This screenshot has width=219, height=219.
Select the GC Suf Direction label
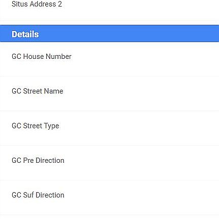(38, 195)
